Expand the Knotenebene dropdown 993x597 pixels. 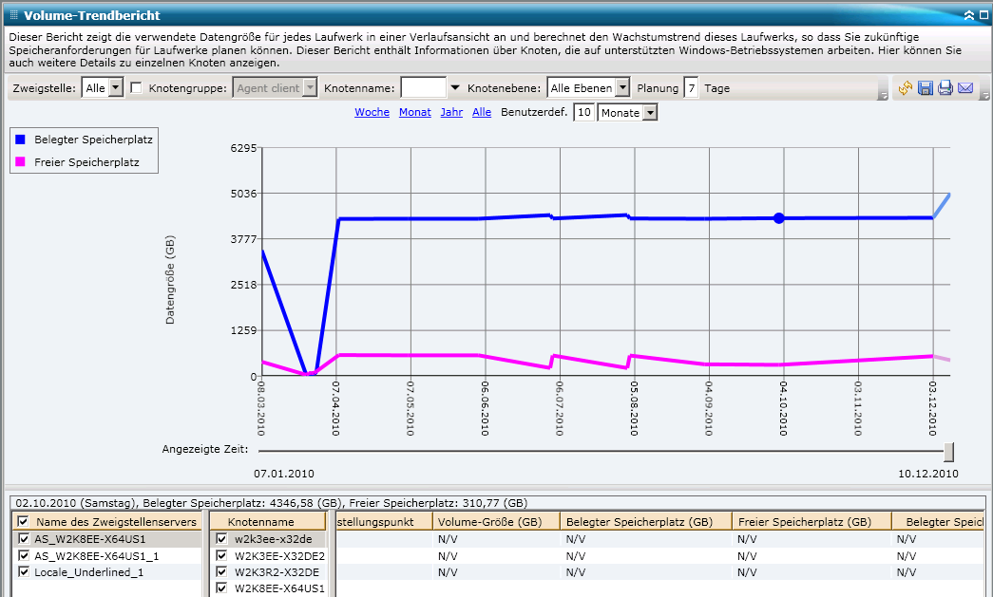coord(621,88)
